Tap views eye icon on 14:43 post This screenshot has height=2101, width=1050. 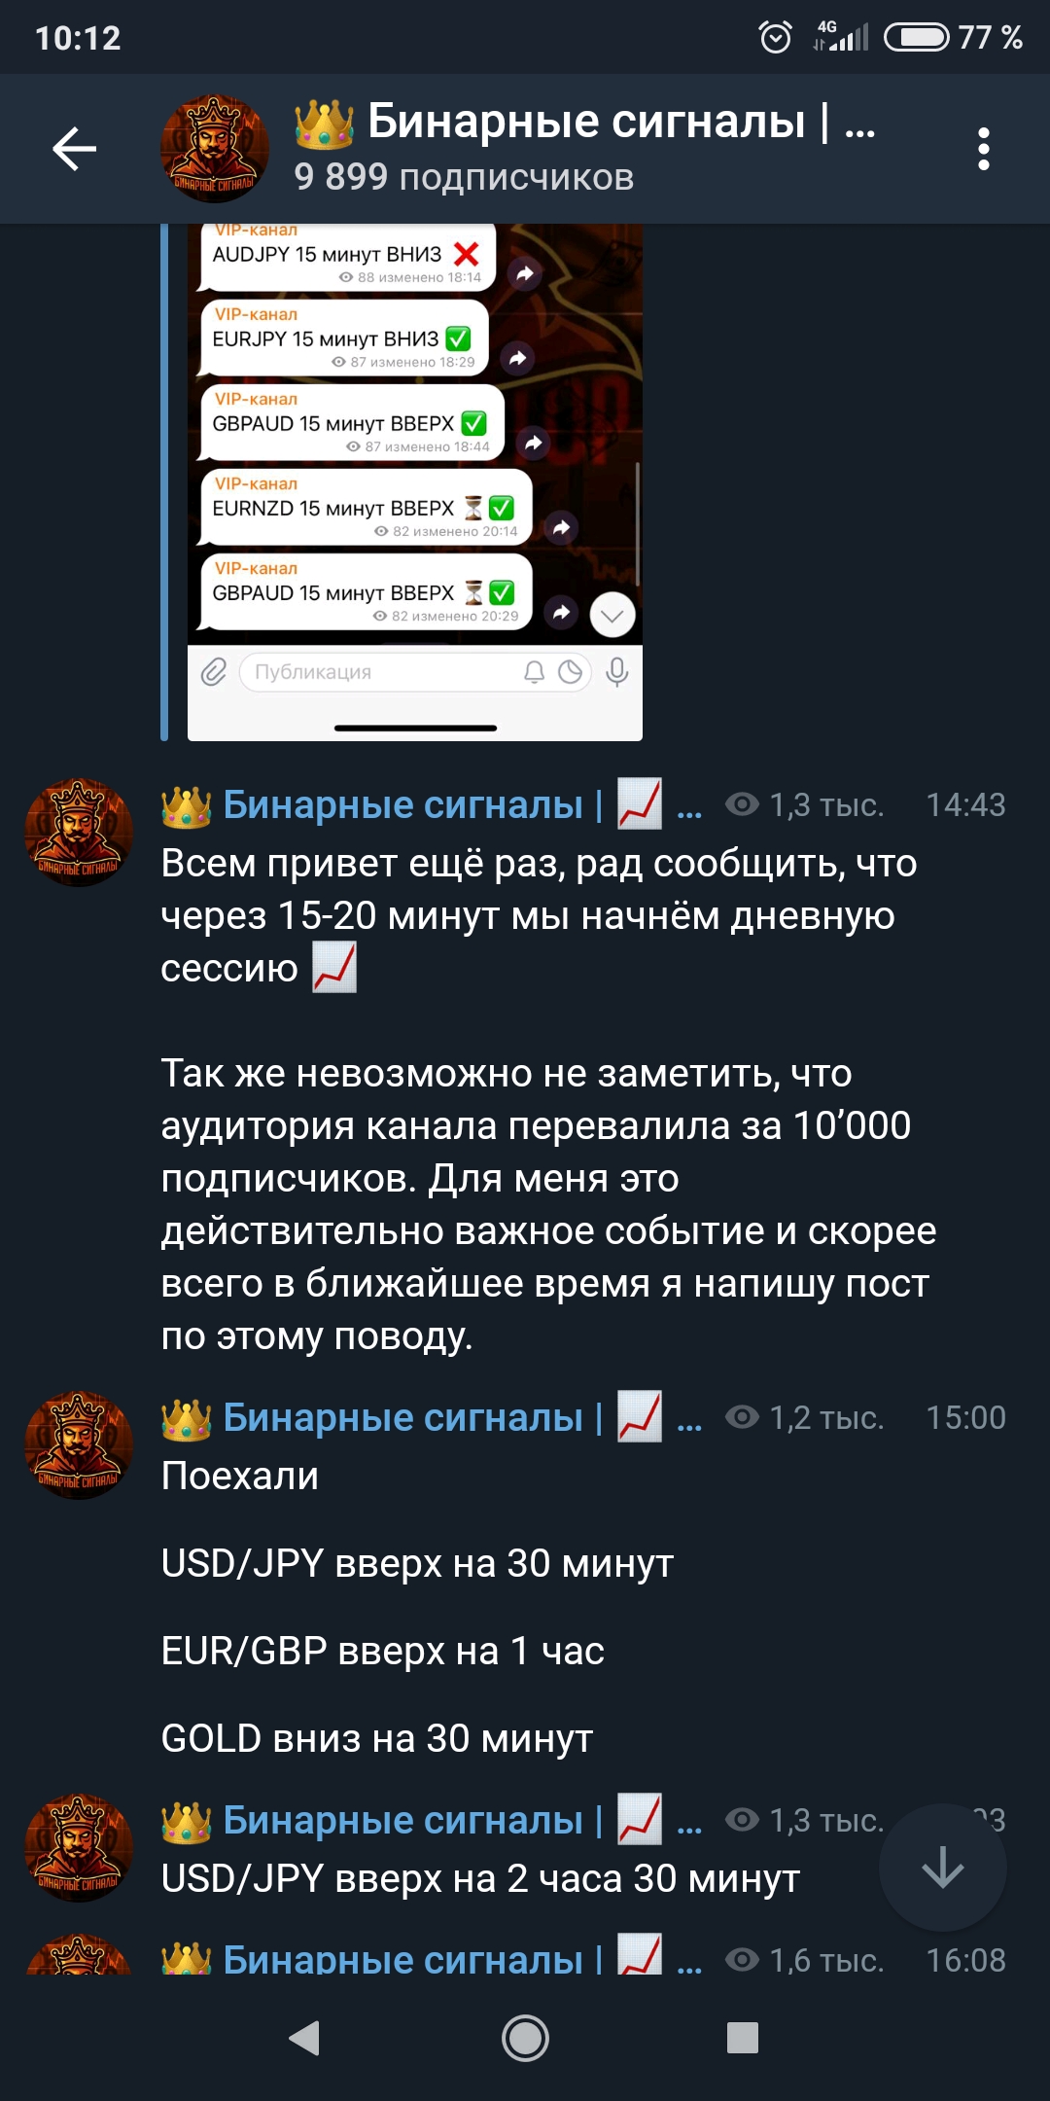pos(742,804)
